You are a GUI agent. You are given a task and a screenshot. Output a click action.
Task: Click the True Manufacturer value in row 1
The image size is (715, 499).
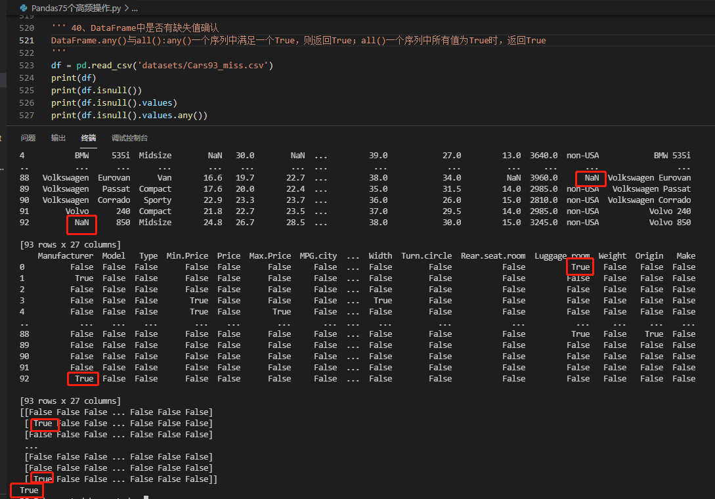[84, 278]
